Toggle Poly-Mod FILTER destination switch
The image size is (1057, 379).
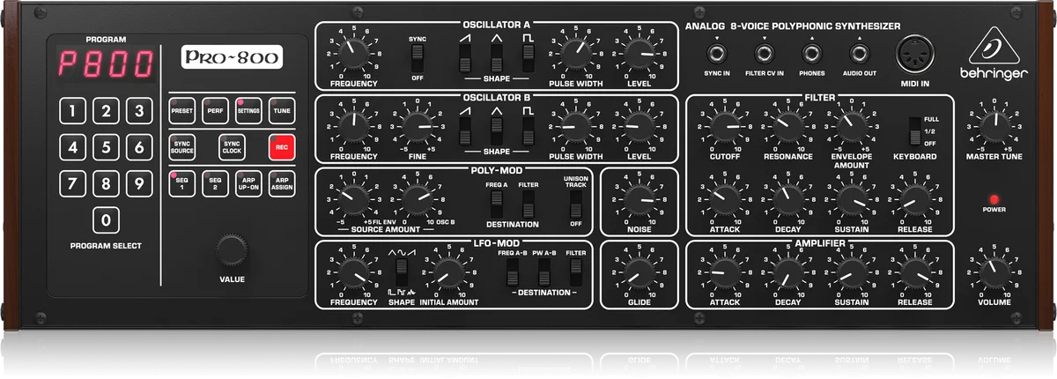click(528, 205)
